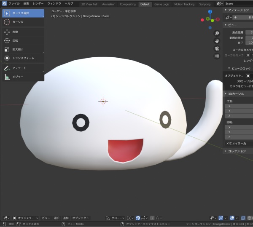This screenshot has height=227, width=253.
Task: Click the blue Z axis on navigation gizmo
Action: tap(210, 12)
